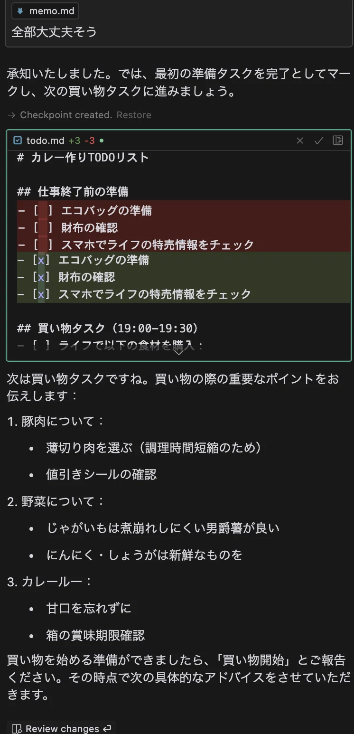This screenshot has width=354, height=734.
Task: Toggle checked box on added 財布の確認 line
Action: coord(41,277)
